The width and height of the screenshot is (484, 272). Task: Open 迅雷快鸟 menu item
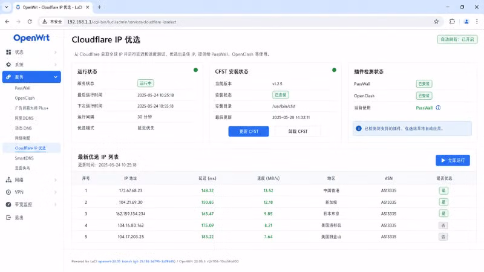[22, 168]
